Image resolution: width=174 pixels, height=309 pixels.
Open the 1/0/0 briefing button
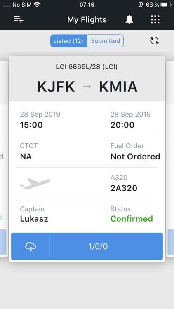(x=106, y=246)
